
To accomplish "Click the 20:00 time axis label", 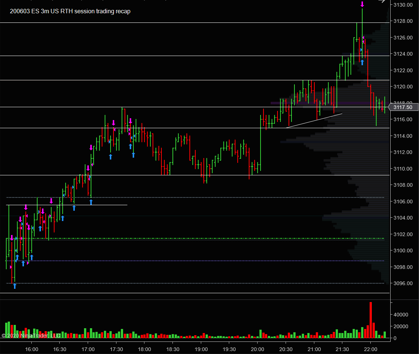I will point(257,349).
